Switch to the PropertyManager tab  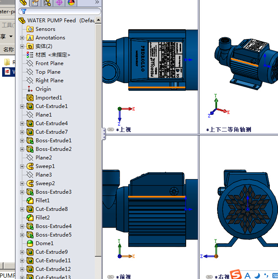pos(35,3)
